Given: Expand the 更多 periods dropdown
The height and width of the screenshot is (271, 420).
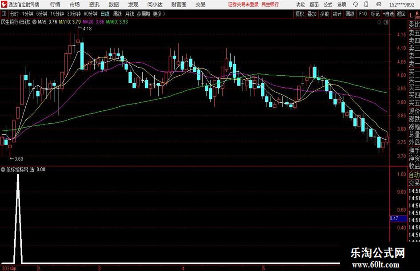Looking at the screenshot, I should (159, 14).
